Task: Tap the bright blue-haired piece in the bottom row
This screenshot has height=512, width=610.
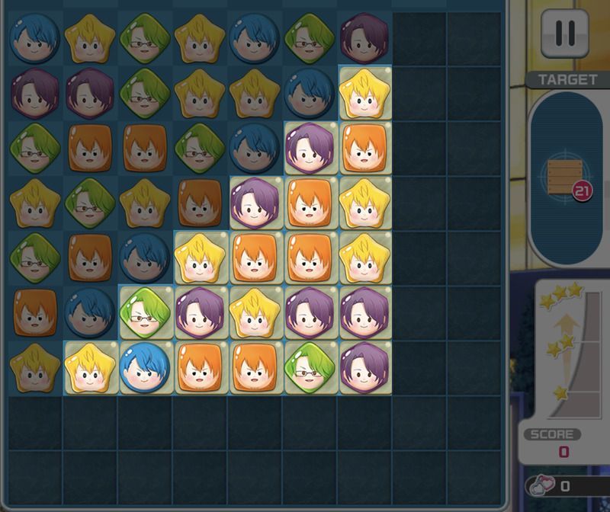Action: (144, 368)
